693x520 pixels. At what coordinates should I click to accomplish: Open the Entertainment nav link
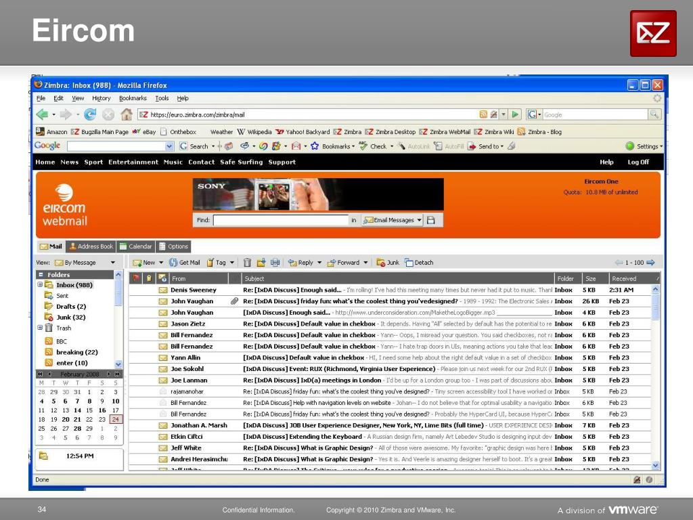tap(133, 162)
